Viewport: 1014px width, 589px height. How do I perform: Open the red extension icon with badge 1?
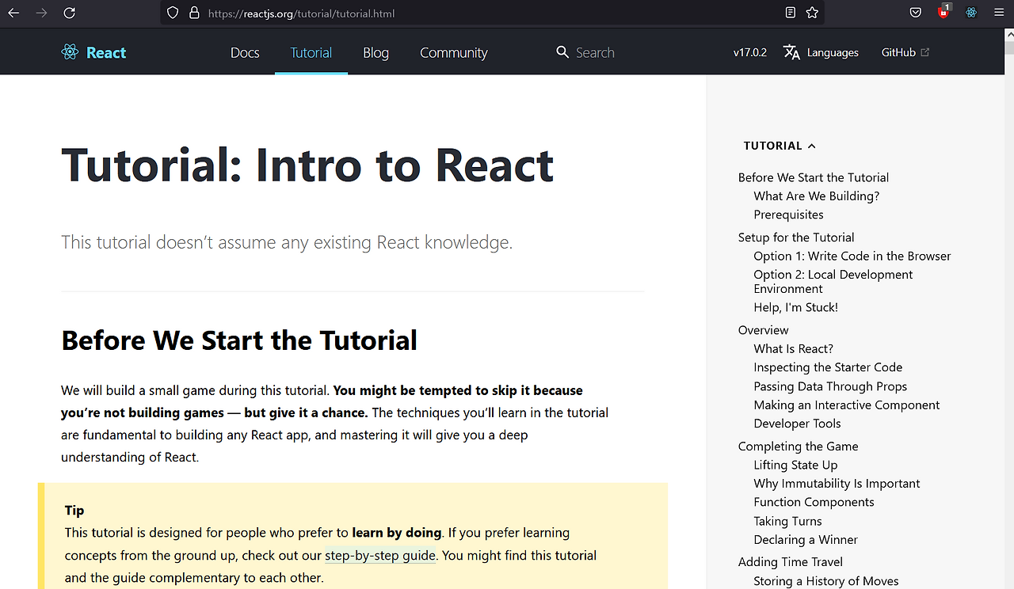coord(943,12)
